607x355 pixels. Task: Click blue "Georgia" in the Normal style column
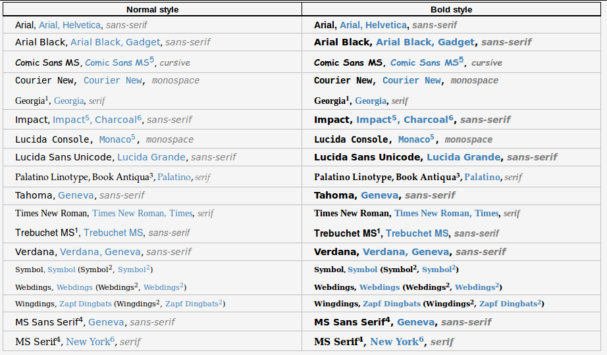69,101
